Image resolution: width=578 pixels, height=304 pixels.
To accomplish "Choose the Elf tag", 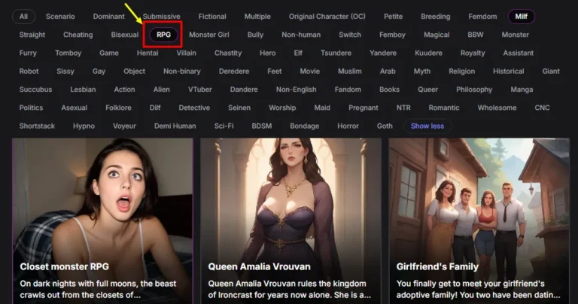I will [x=298, y=53].
